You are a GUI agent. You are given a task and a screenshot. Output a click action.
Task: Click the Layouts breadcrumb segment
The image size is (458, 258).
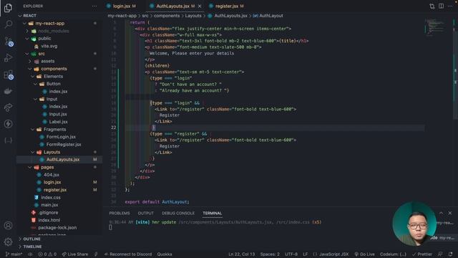pyautogui.click(x=193, y=16)
